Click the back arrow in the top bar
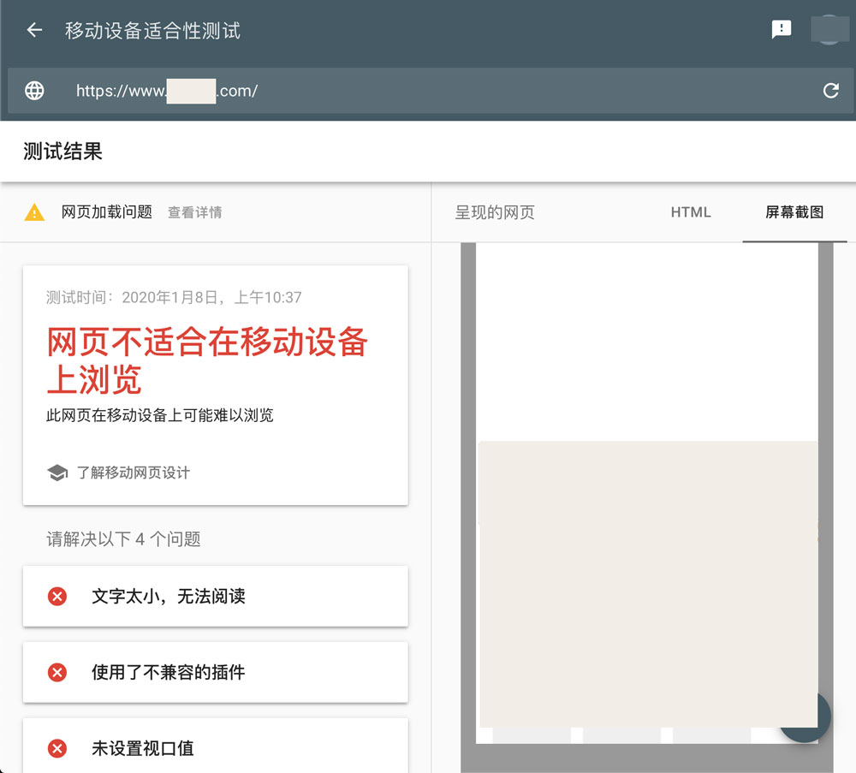856x773 pixels. click(x=33, y=30)
